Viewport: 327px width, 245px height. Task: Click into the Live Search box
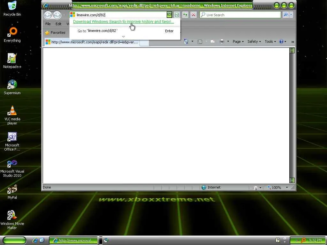pyautogui.click(x=240, y=15)
